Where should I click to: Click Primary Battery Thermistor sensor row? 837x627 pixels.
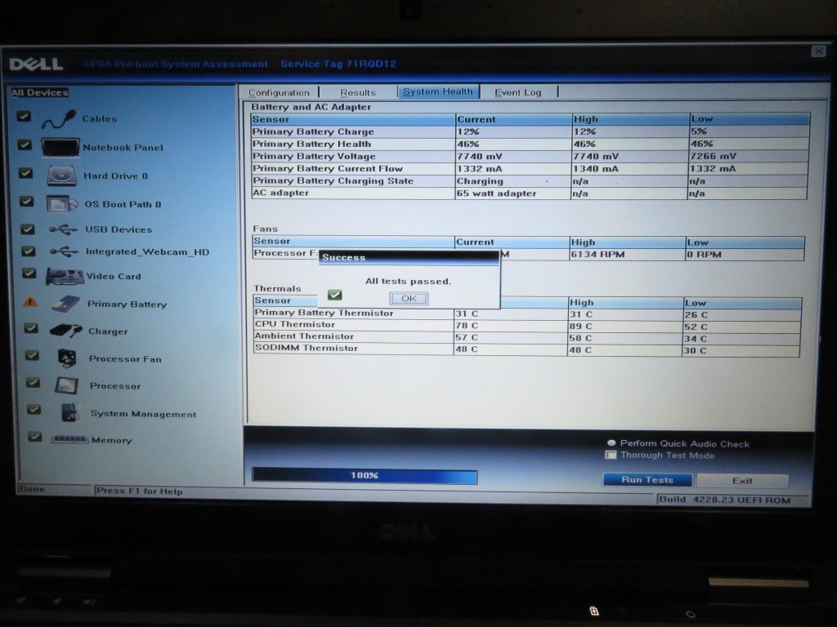[x=526, y=313]
